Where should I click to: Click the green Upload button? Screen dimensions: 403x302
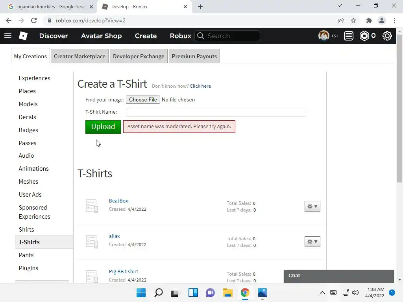(103, 127)
